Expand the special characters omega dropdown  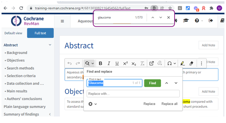(172, 63)
